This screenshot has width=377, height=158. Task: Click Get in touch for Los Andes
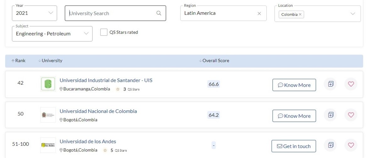coord(294,146)
